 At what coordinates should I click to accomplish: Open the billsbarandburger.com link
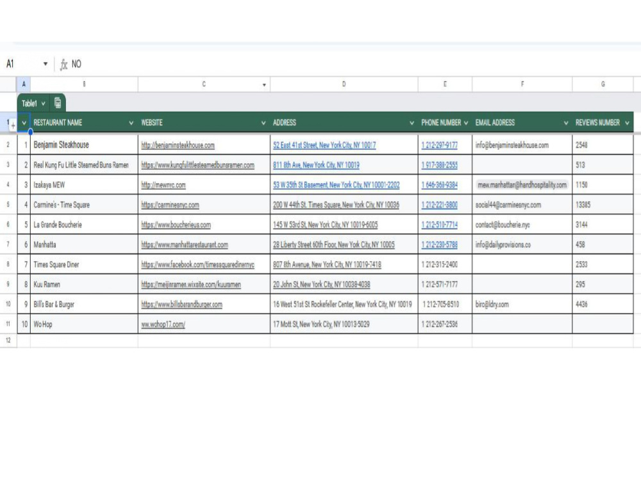pos(181,305)
